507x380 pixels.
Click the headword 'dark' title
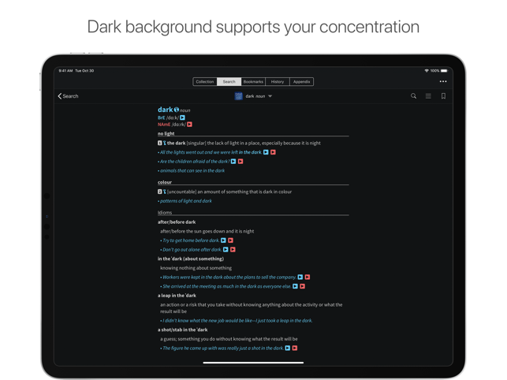(x=166, y=110)
